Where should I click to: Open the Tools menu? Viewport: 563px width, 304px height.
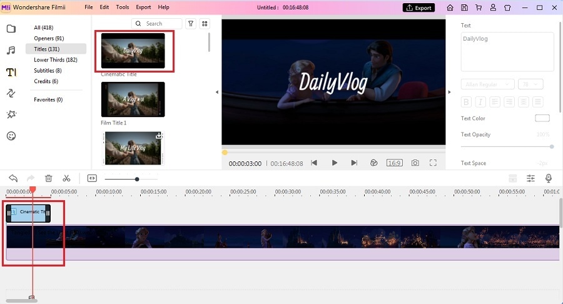123,7
